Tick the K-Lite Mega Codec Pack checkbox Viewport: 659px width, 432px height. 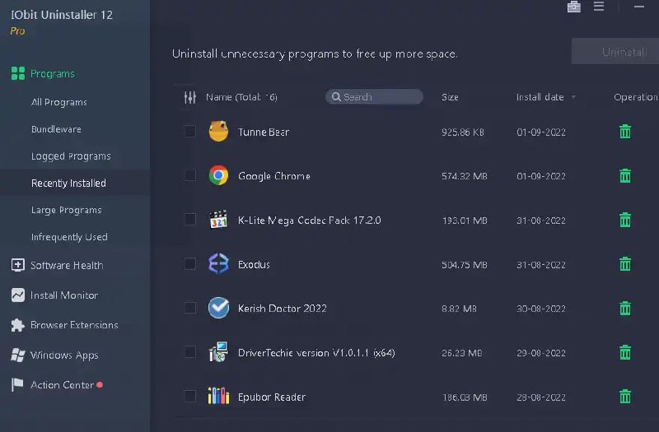coord(190,220)
